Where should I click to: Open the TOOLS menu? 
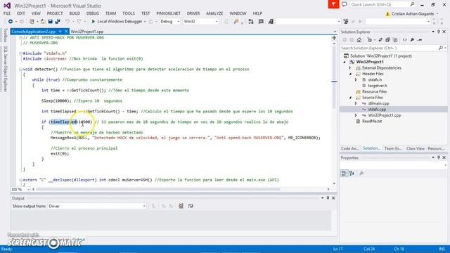(128, 13)
